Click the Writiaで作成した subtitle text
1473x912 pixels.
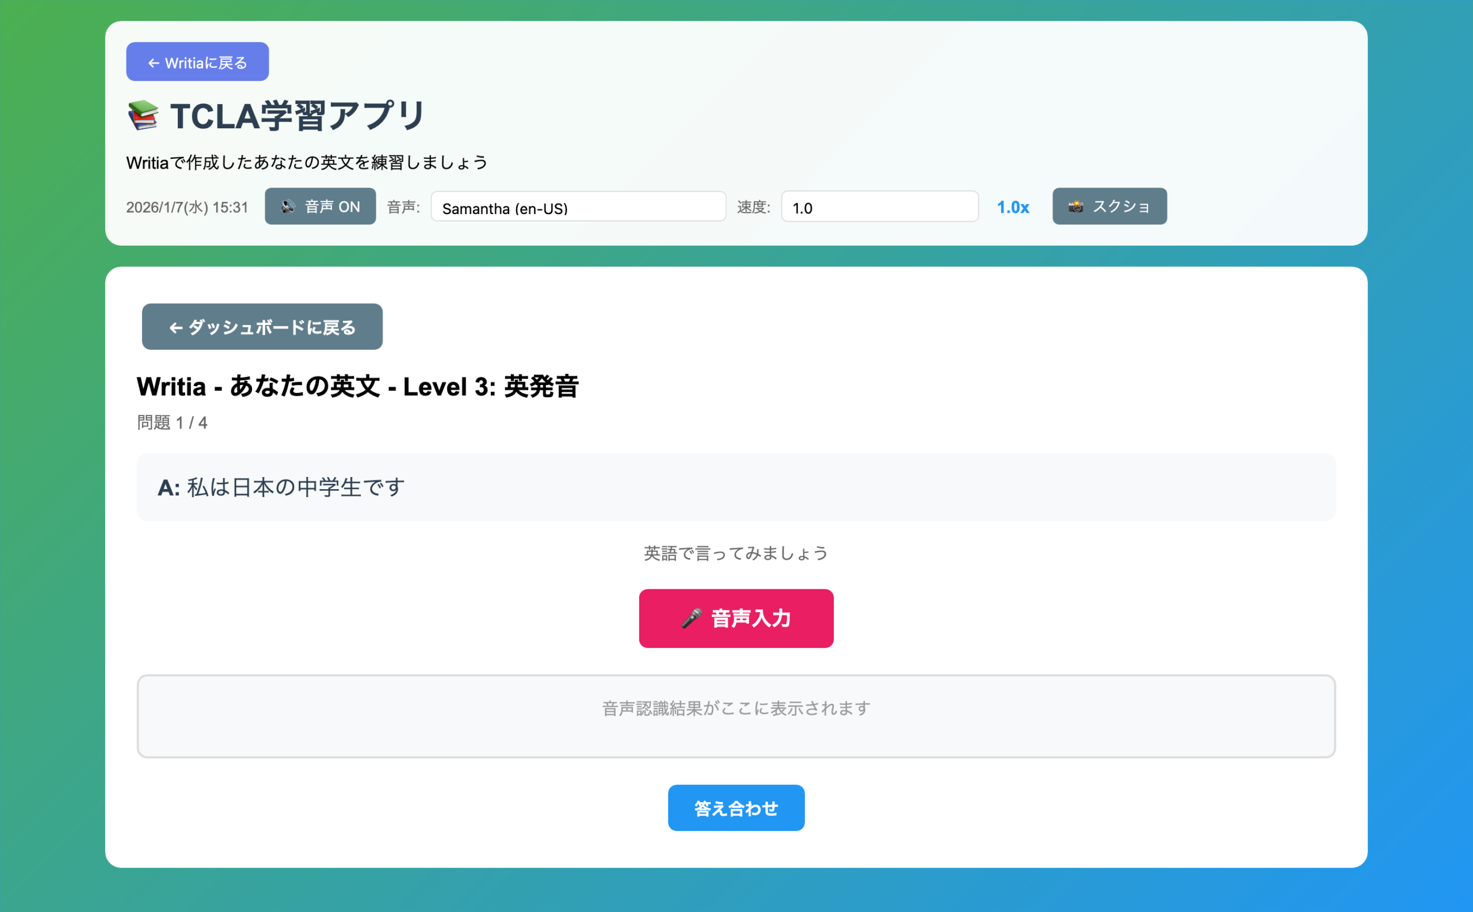tap(307, 162)
